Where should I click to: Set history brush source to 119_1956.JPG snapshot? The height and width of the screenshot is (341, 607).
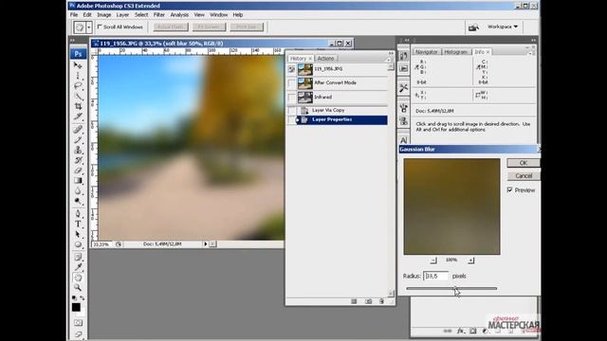pyautogui.click(x=291, y=69)
